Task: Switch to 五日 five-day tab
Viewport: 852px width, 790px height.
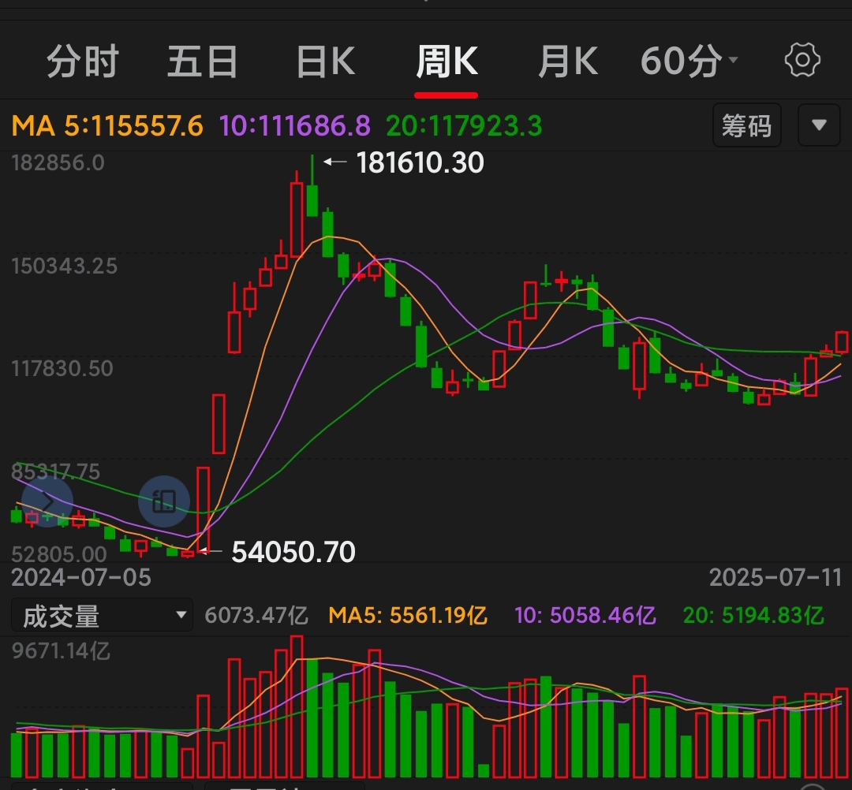Action: [x=202, y=61]
